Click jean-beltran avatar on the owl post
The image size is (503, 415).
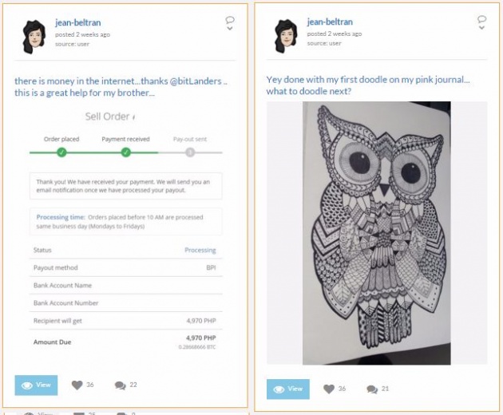pyautogui.click(x=286, y=36)
